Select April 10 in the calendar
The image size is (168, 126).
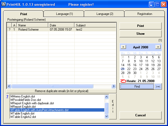click(x=141, y=61)
